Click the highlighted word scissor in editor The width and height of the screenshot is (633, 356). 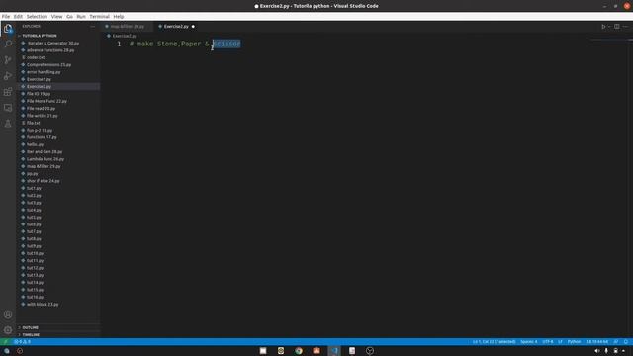click(x=226, y=44)
